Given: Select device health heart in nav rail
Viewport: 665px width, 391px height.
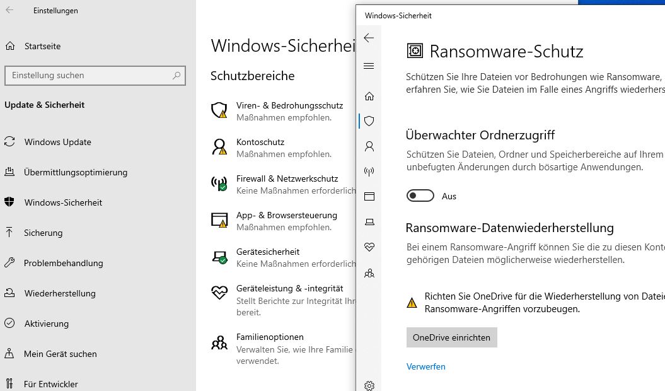Looking at the screenshot, I should coord(369,247).
